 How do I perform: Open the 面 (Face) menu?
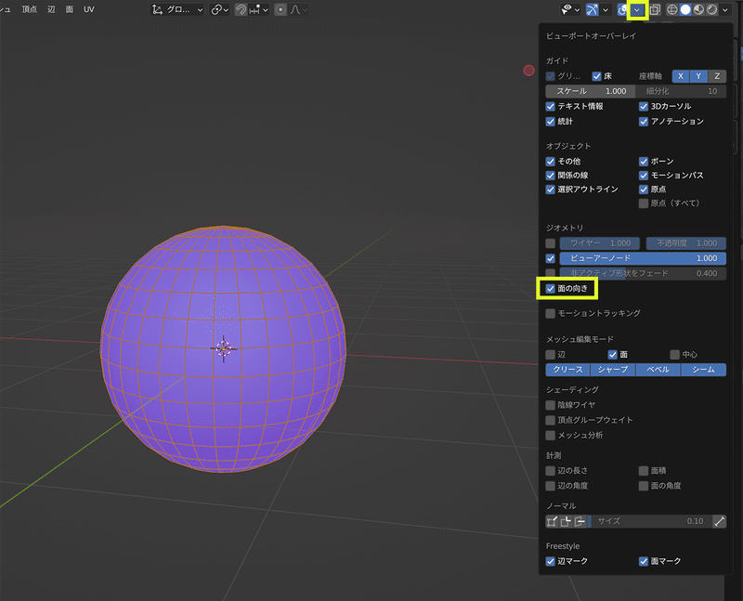(x=69, y=9)
